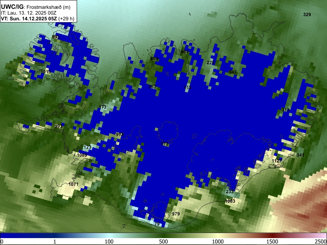Click the valid time line 'VT: Sun. 14.12.2025 05Z'
This screenshot has height=245, width=327.
click(29, 18)
